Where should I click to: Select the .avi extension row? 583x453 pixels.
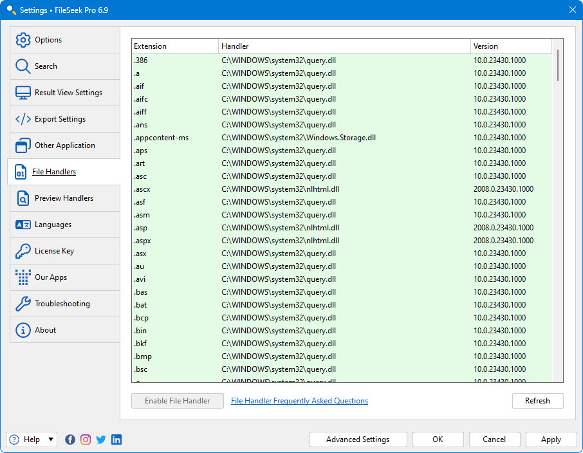342,279
